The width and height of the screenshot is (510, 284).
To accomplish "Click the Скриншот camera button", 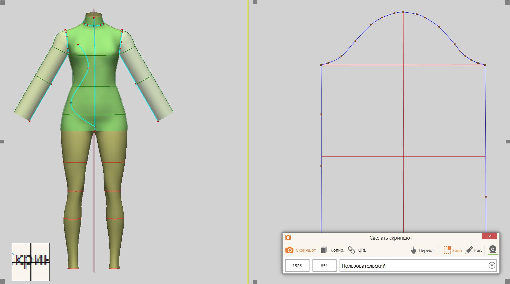I will [x=300, y=250].
